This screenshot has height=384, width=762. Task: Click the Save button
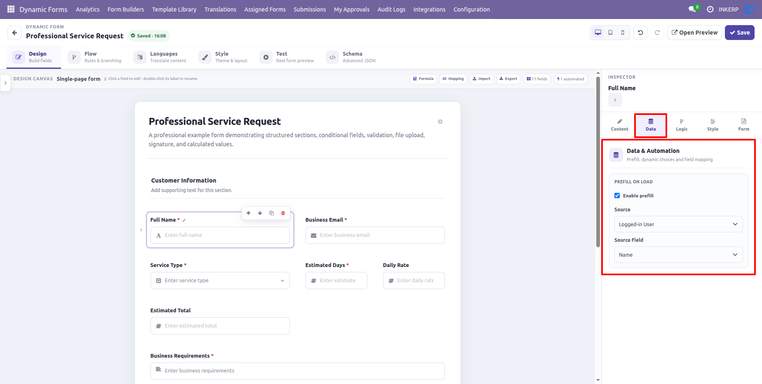pyautogui.click(x=740, y=33)
